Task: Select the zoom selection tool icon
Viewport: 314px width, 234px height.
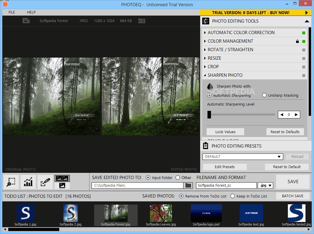Action: (x=11, y=182)
